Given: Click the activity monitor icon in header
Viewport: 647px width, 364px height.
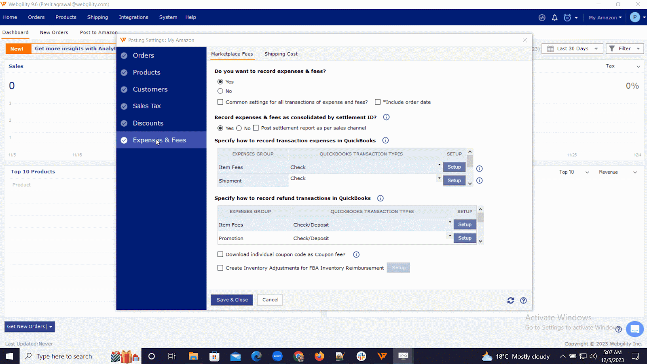Looking at the screenshot, I should (542, 17).
